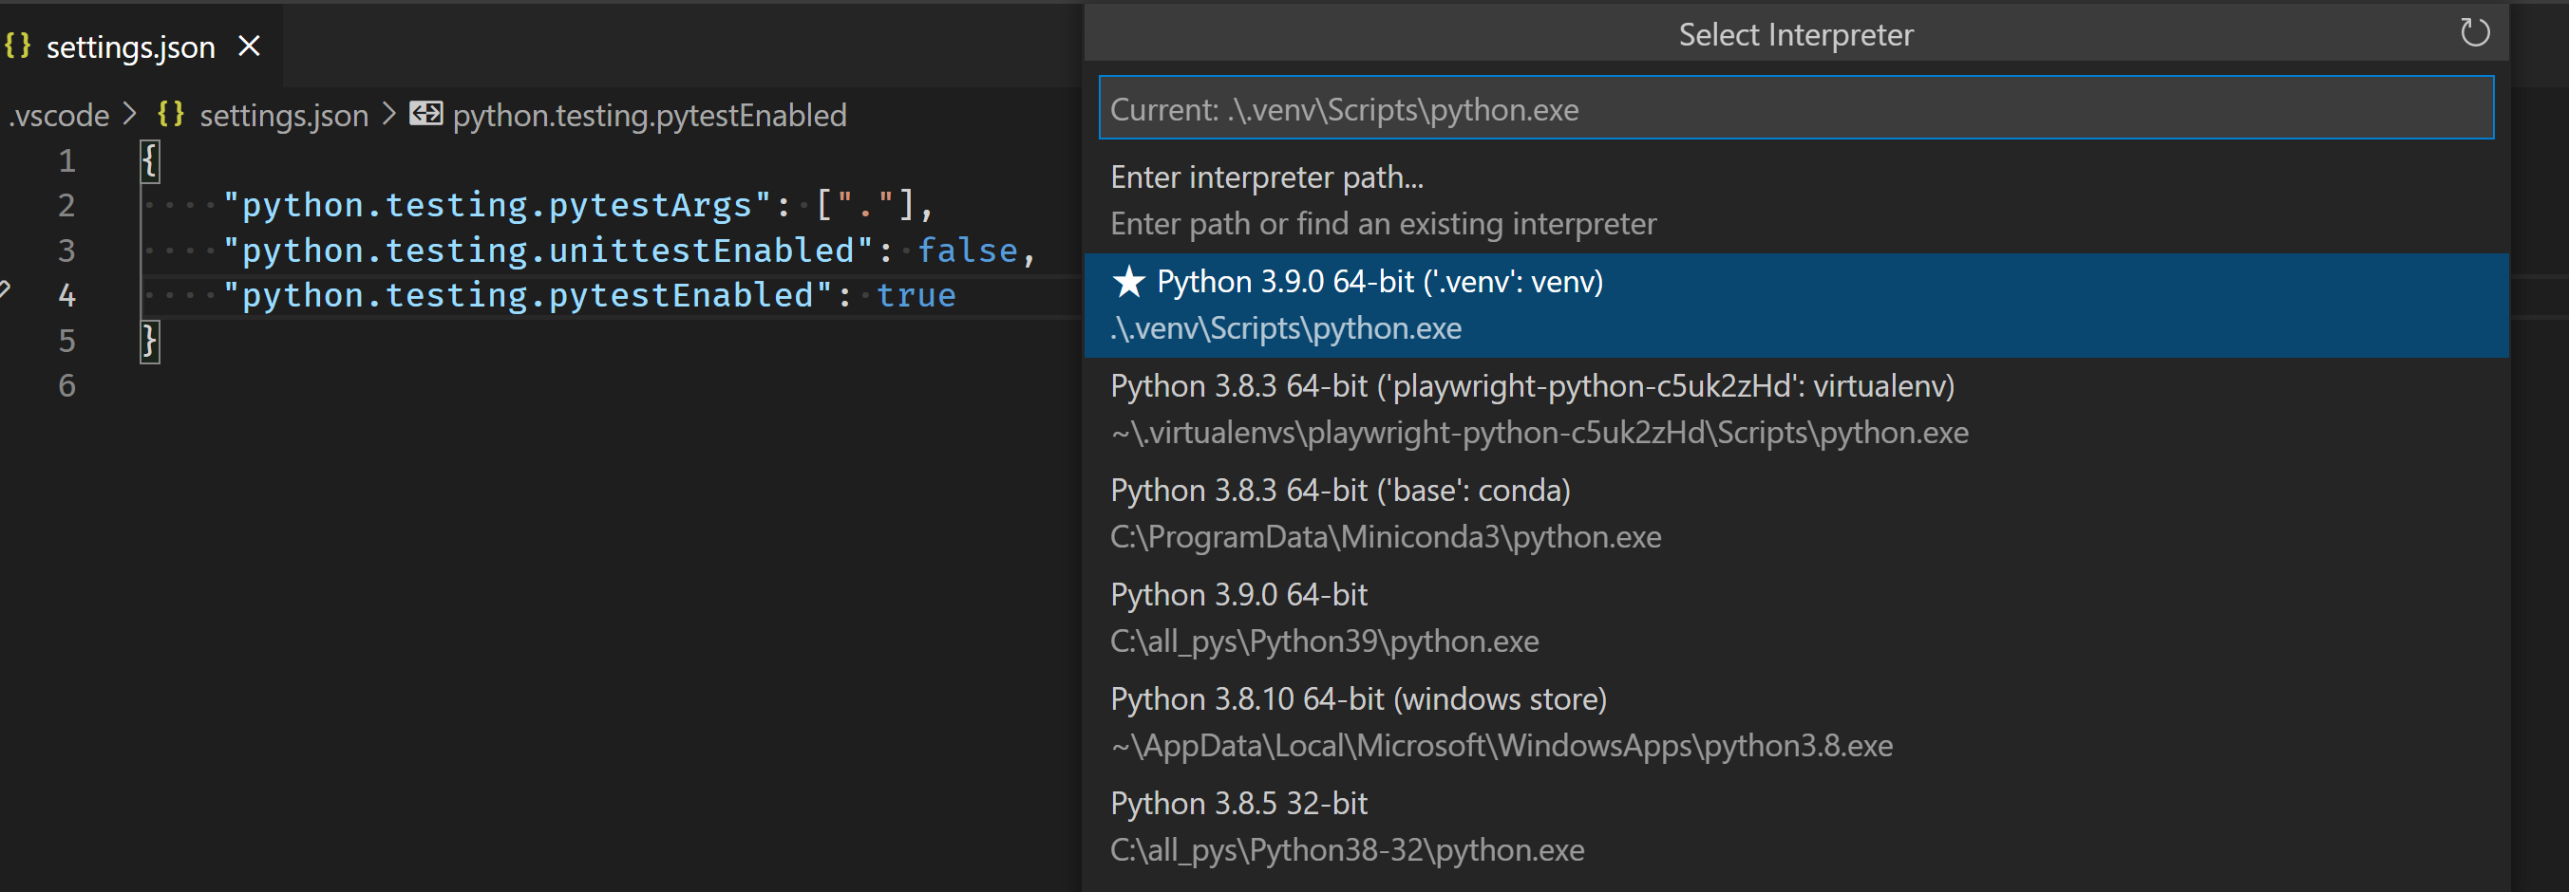Open python.testing.pytestEnabled breadcrumb symbol
2569x892 pixels.
(x=649, y=116)
